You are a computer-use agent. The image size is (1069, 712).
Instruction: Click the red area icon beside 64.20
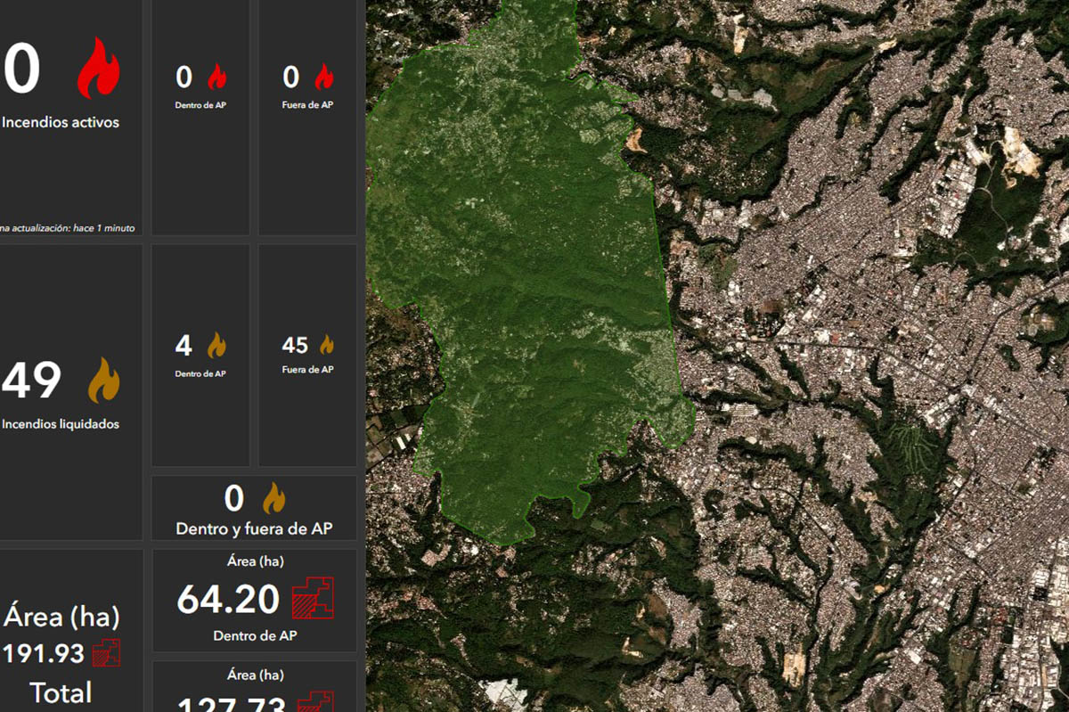(x=313, y=598)
